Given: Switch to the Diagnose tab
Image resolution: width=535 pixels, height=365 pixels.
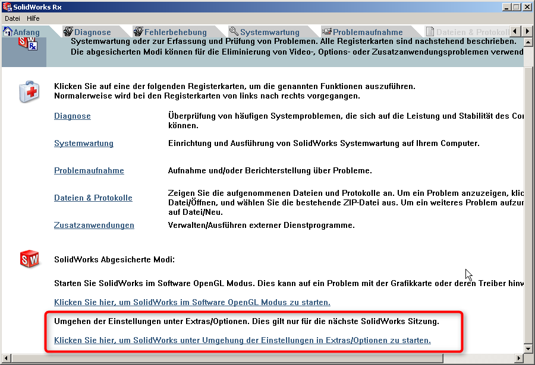Looking at the screenshot, I should tap(93, 32).
